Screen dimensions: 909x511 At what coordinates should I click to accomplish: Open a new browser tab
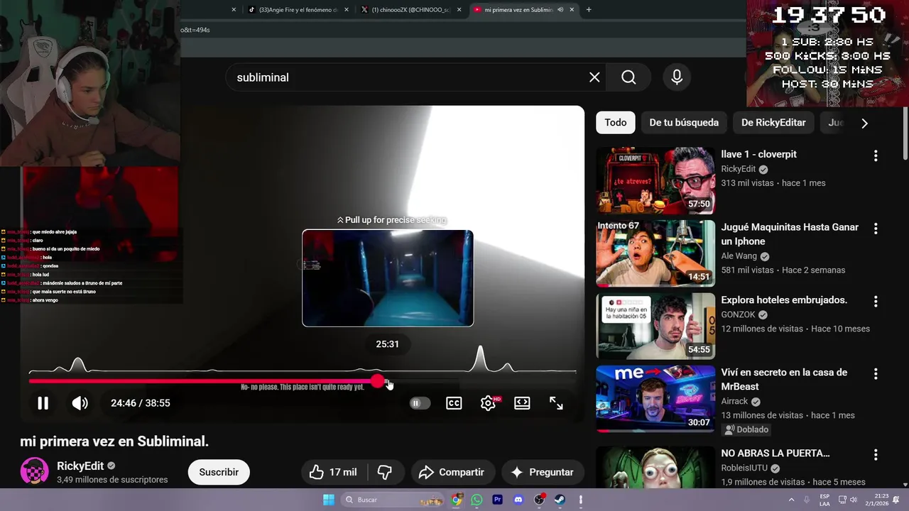tap(589, 10)
